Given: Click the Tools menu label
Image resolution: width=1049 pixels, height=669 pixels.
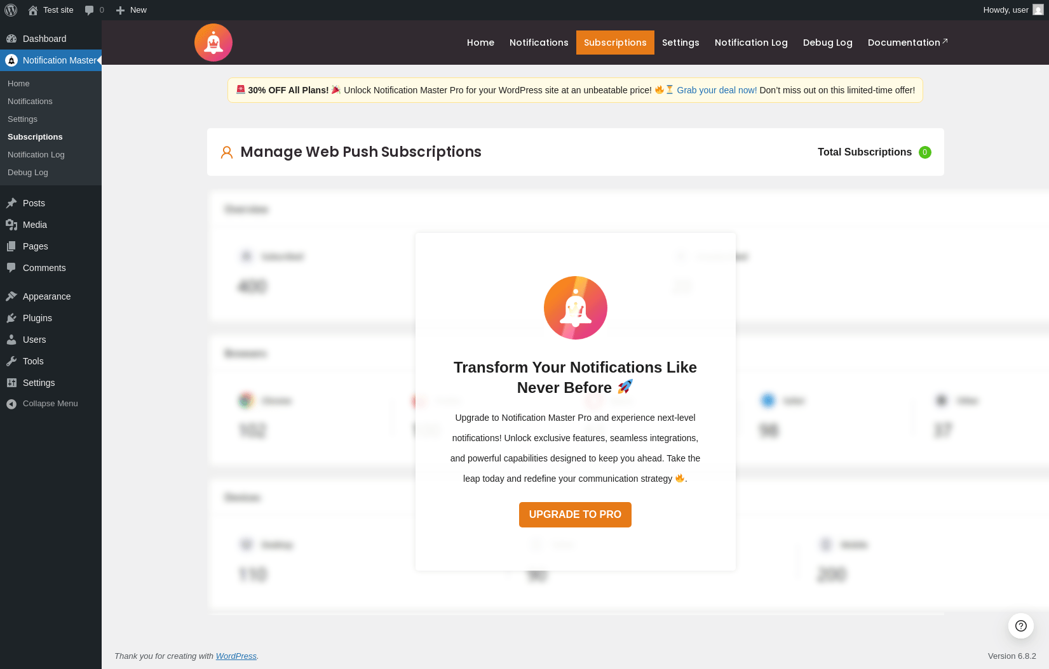Looking at the screenshot, I should pos(33,361).
